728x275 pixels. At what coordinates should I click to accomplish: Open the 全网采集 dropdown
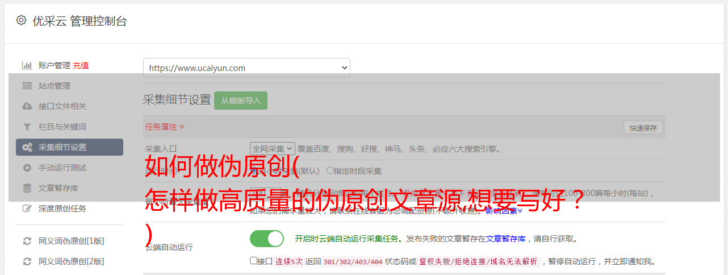coord(273,149)
